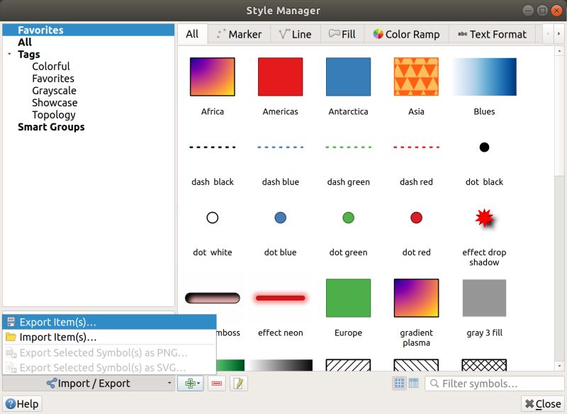Image resolution: width=567 pixels, height=414 pixels.
Task: Select the Blues gradient swatch
Action: point(484,77)
